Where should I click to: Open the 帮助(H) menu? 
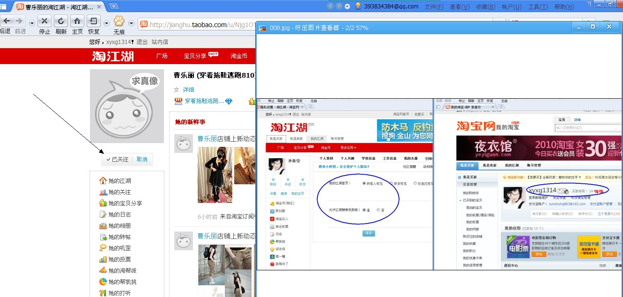pos(564,7)
